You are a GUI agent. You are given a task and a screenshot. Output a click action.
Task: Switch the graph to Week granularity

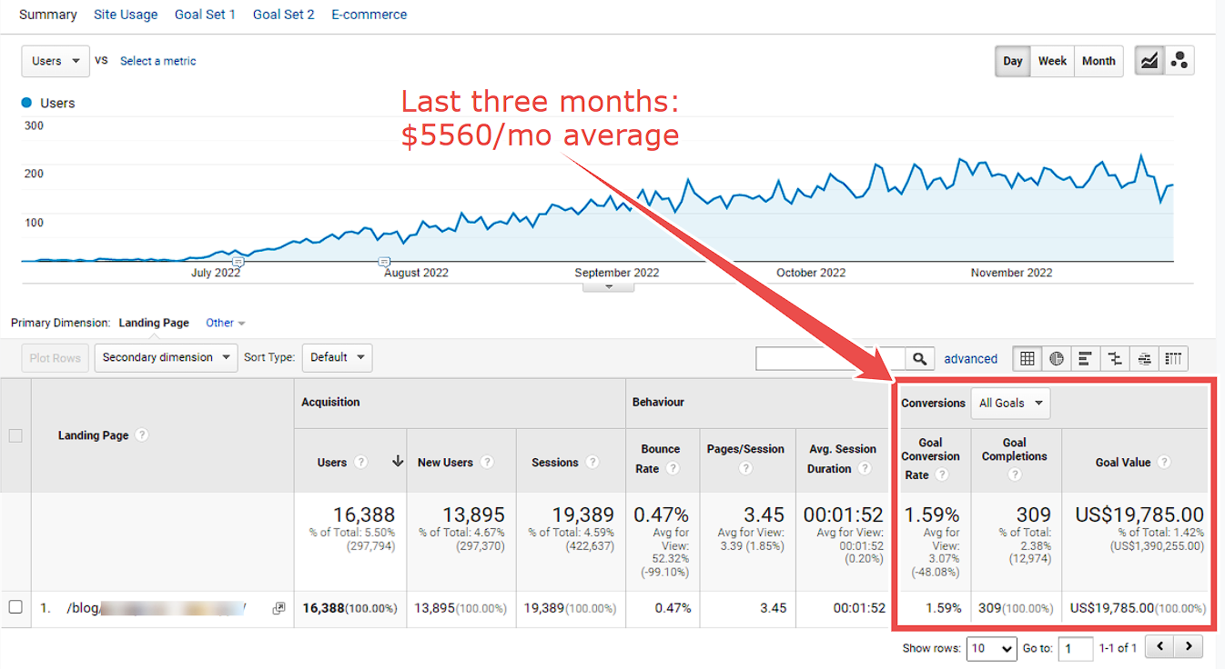(1052, 61)
